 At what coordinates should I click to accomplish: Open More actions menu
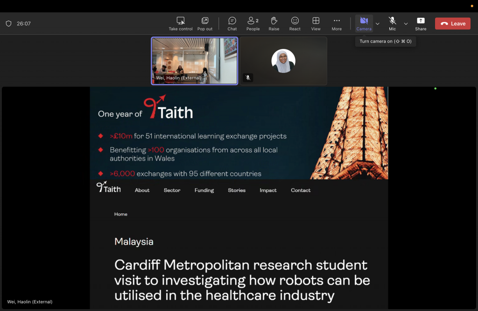click(x=337, y=24)
